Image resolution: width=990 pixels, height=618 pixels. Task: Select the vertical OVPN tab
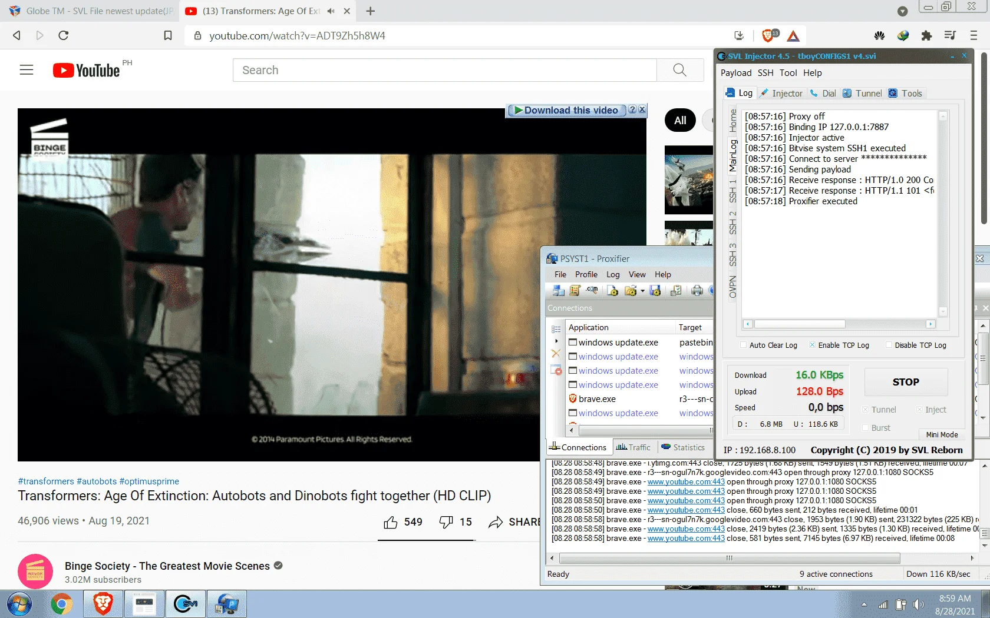[x=732, y=287]
